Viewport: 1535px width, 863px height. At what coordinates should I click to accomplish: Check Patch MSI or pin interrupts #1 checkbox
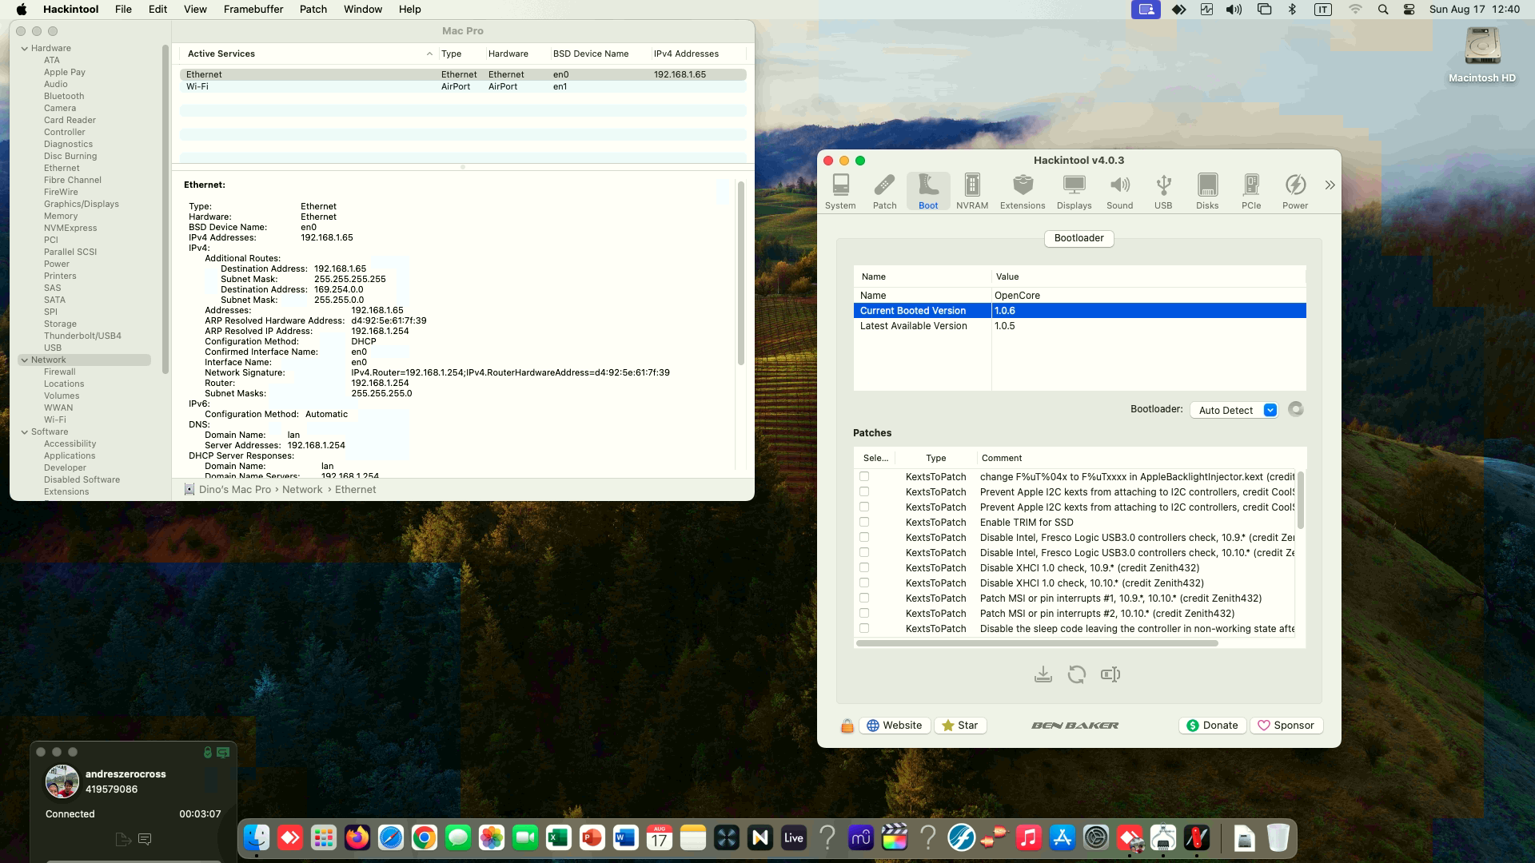[864, 598]
